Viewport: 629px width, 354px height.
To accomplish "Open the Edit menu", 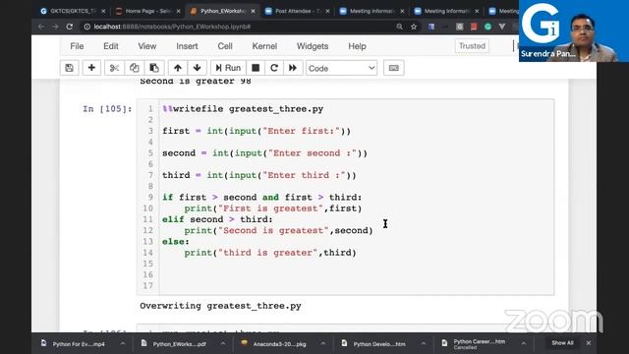I will click(111, 46).
